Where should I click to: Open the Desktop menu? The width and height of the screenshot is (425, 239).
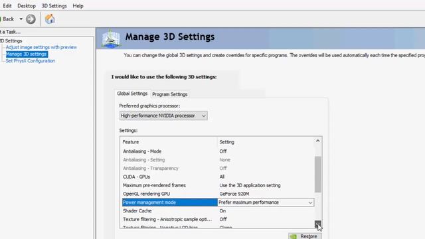tap(27, 6)
